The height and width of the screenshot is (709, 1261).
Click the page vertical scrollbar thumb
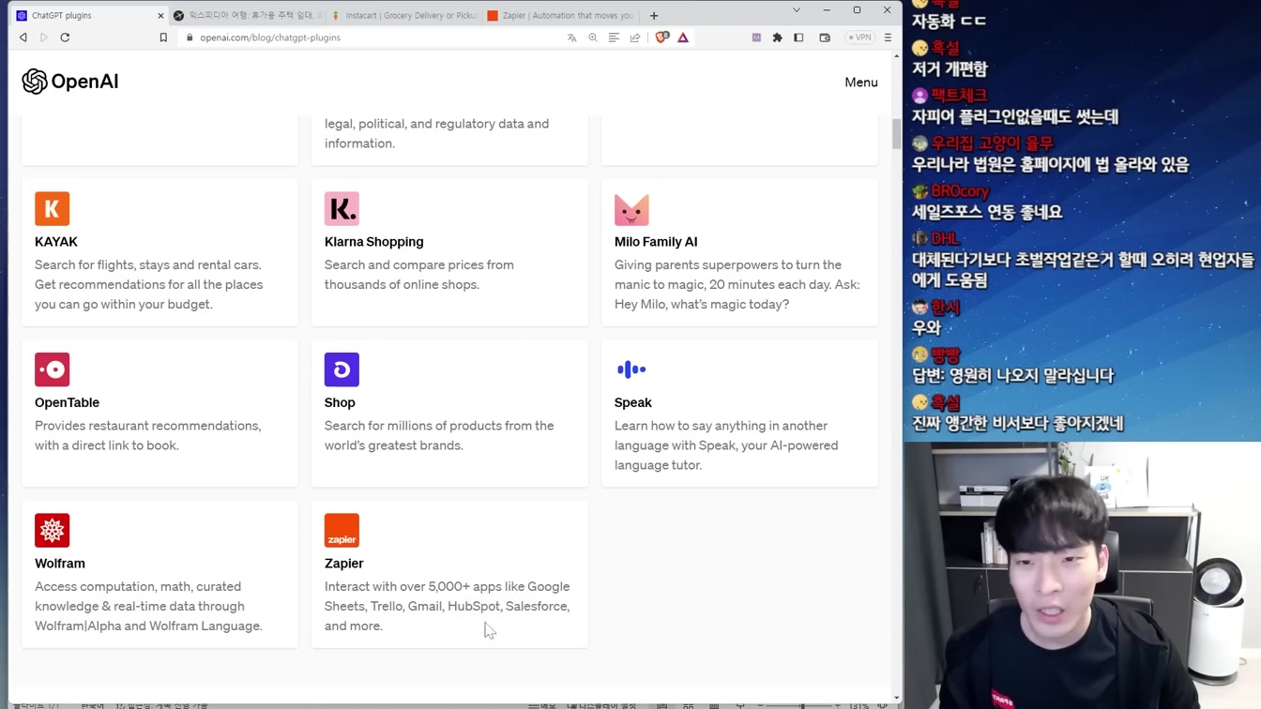pyautogui.click(x=896, y=134)
